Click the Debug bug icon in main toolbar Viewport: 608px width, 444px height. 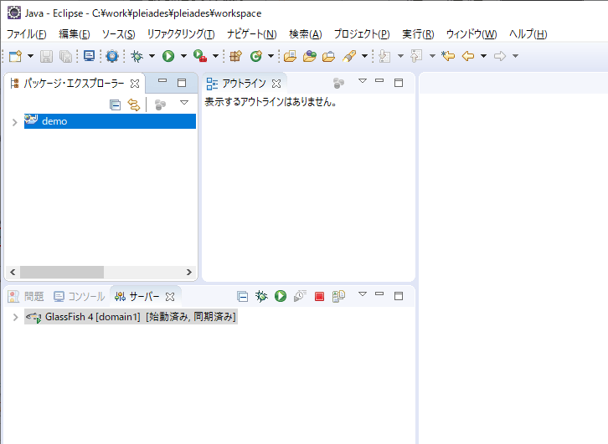137,56
